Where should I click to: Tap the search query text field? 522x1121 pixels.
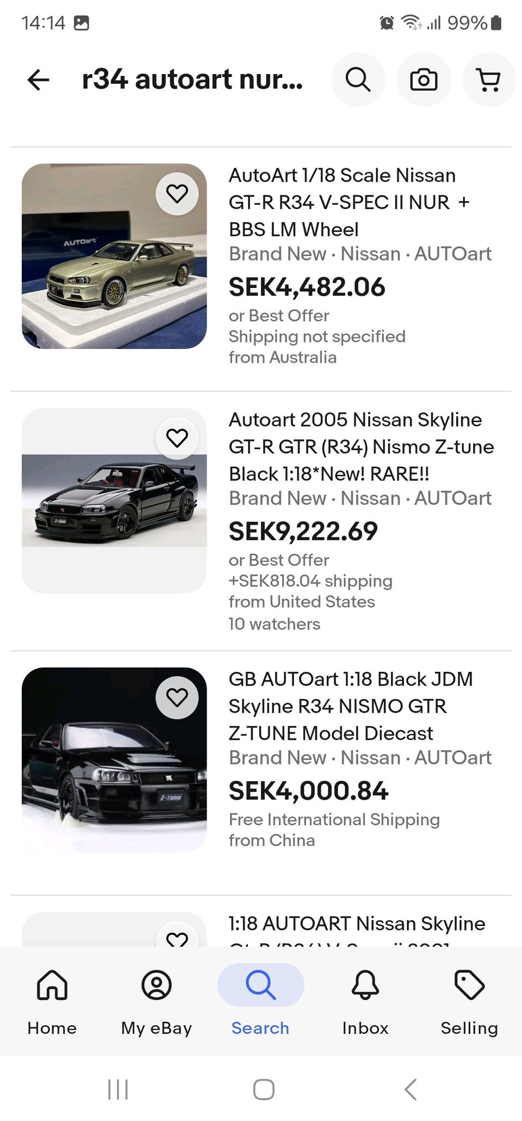pyautogui.click(x=192, y=80)
